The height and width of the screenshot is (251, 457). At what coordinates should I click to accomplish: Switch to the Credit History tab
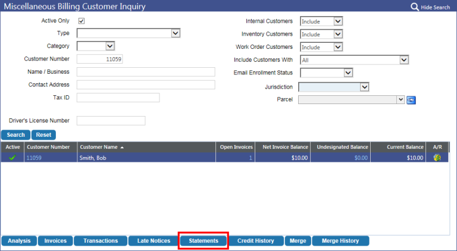pyautogui.click(x=255, y=241)
